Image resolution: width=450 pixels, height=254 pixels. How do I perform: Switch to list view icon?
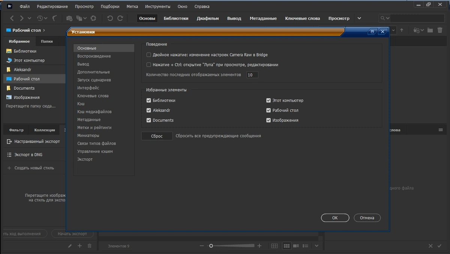pos(306,246)
